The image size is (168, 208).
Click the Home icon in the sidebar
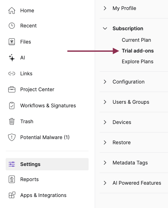click(12, 11)
